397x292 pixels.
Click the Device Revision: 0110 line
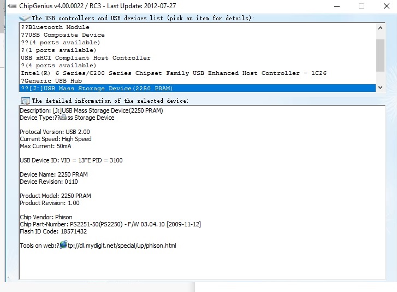[x=49, y=182]
